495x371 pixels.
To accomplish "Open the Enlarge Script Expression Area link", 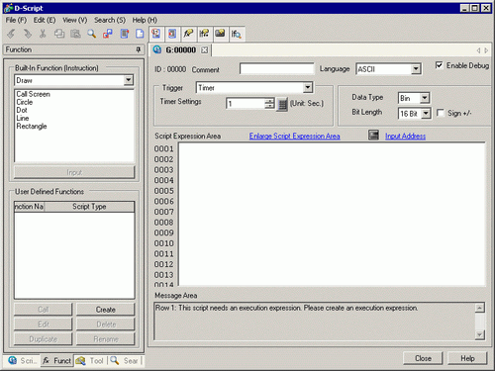I will pos(294,136).
